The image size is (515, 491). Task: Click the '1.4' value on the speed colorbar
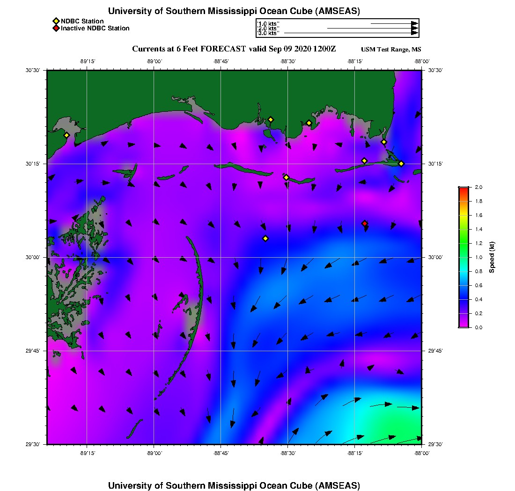point(478,229)
